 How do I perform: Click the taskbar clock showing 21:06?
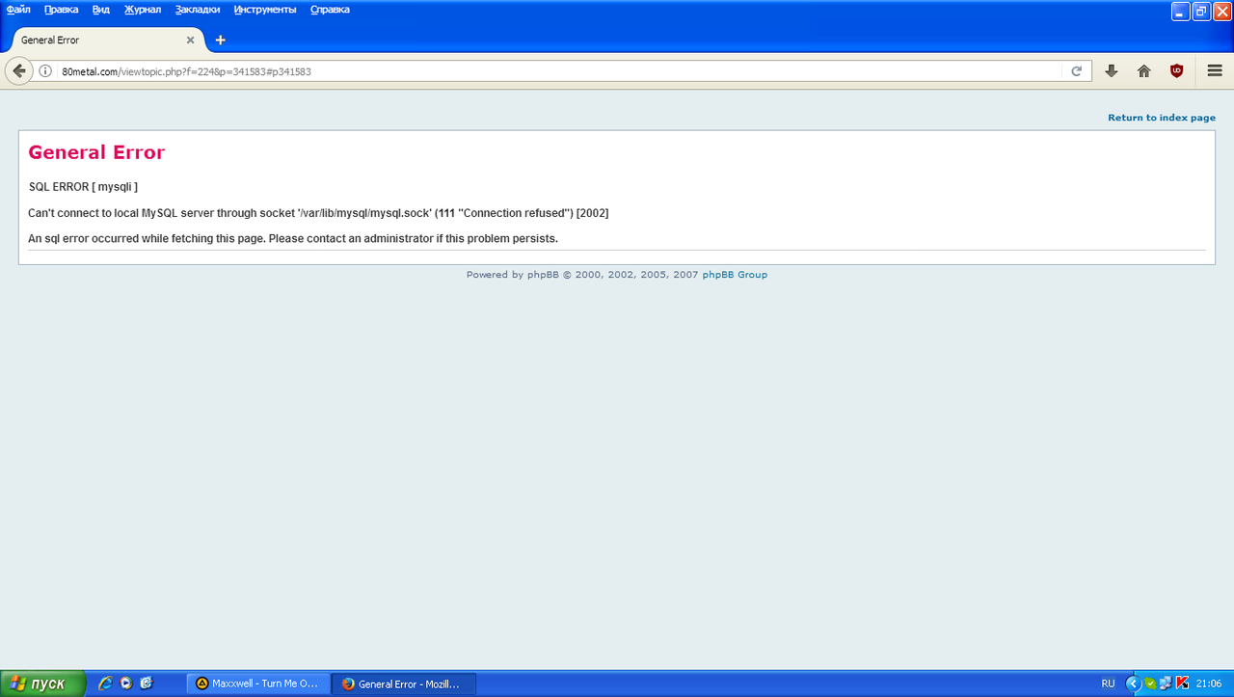1209,684
